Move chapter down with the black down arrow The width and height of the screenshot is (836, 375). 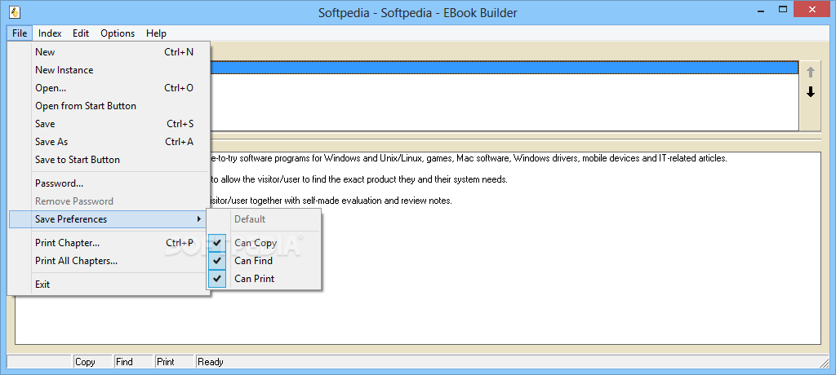tap(811, 92)
